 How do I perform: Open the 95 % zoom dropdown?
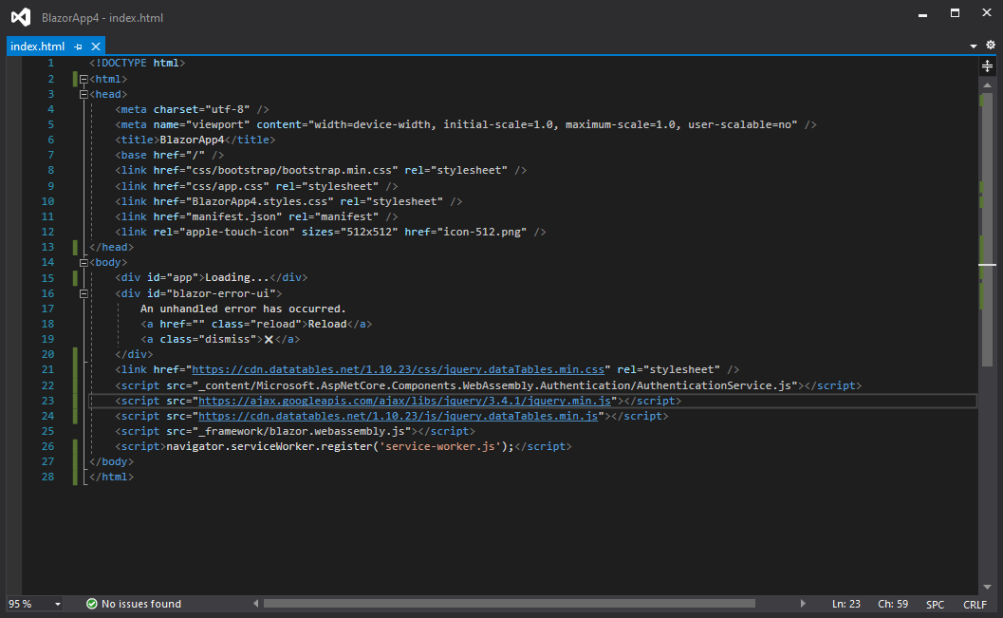(58, 604)
